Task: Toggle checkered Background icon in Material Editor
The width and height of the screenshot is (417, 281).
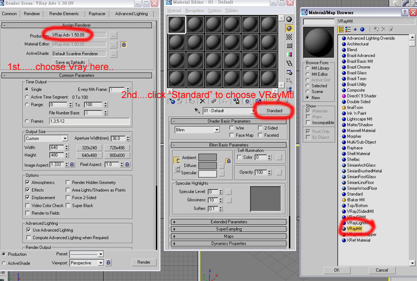Action: click(289, 37)
